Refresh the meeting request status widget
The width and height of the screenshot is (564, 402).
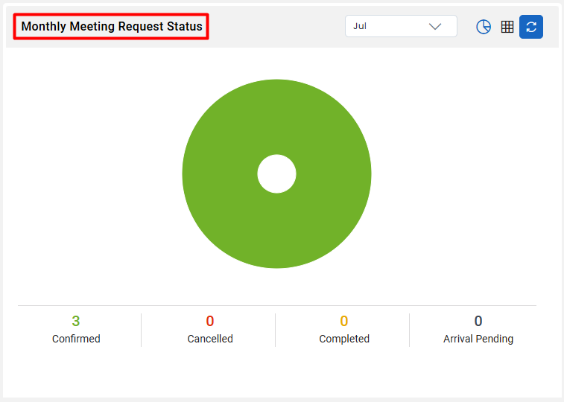click(x=531, y=27)
